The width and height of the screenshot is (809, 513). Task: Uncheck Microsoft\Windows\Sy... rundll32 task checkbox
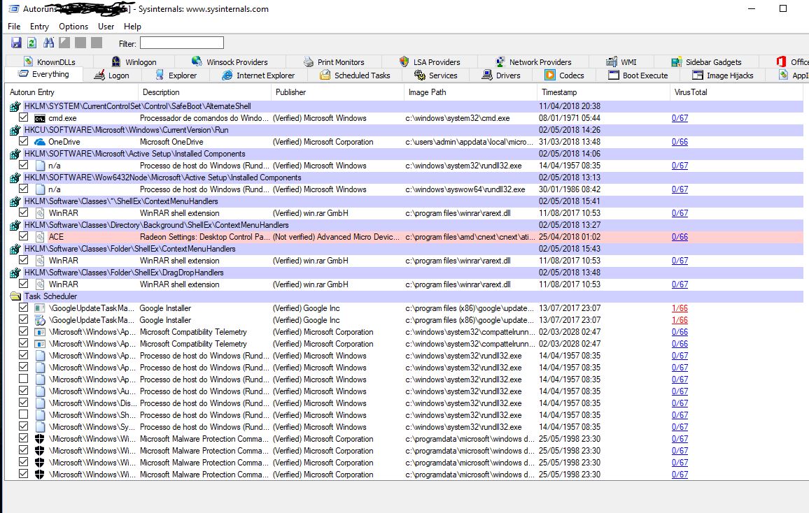coord(23,426)
